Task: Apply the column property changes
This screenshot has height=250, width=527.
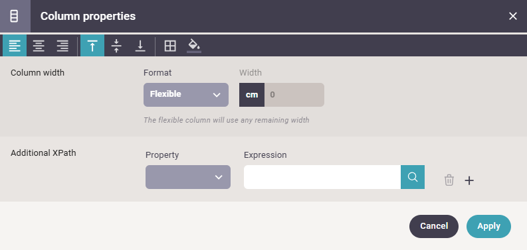Action: coord(488,226)
